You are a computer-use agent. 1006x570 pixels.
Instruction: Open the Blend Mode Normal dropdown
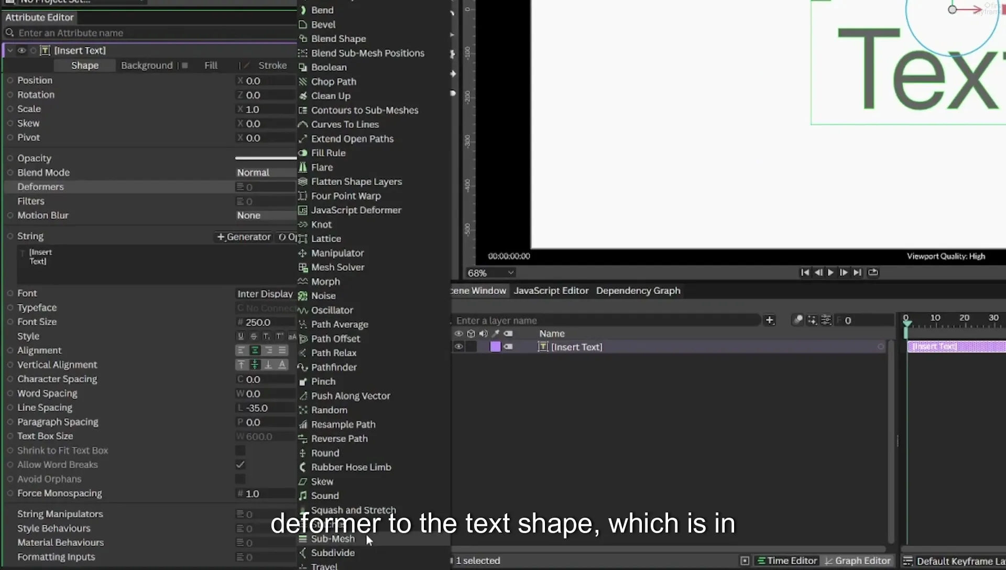click(266, 172)
